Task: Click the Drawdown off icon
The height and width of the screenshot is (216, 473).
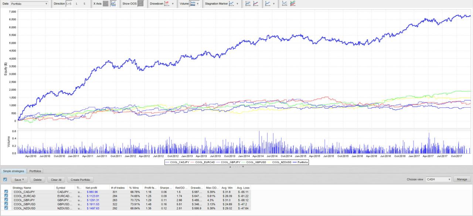Action: tap(167, 4)
